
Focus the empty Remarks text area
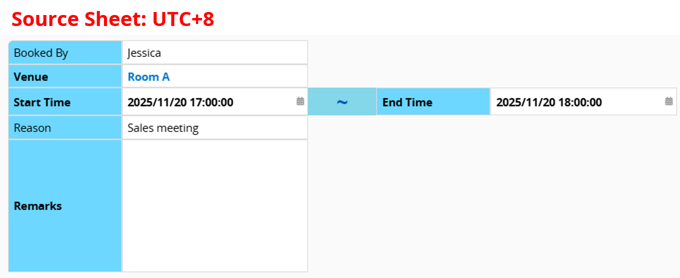coord(214,206)
